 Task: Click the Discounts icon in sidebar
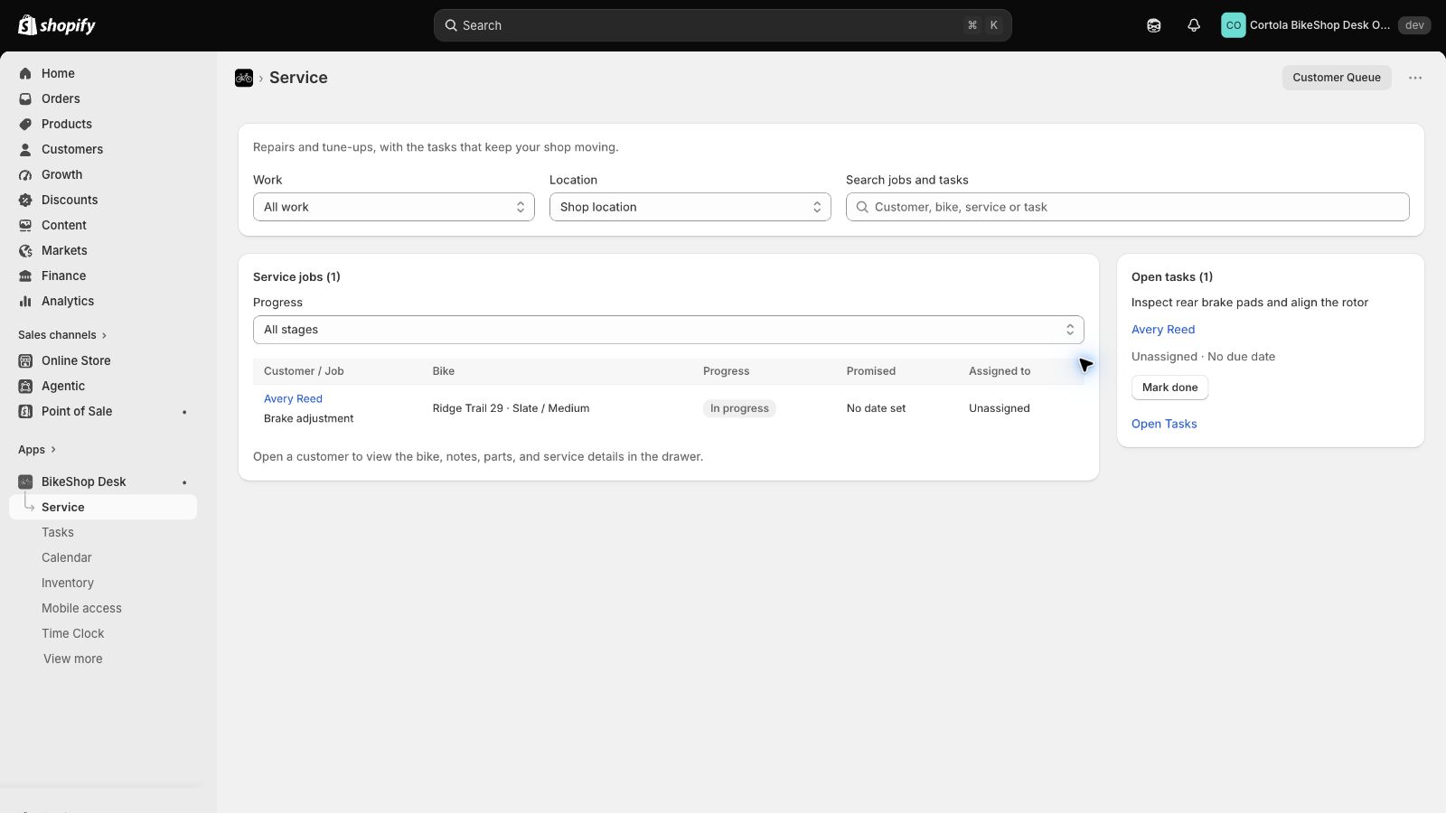coord(25,200)
